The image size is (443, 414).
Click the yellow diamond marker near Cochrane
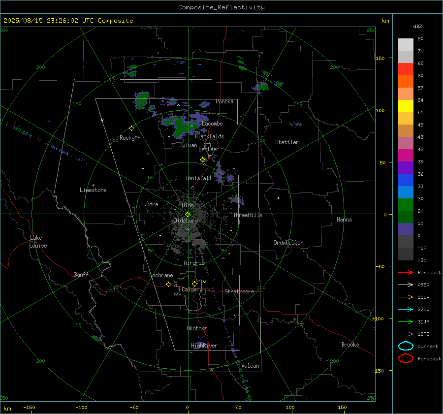pyautogui.click(x=169, y=284)
